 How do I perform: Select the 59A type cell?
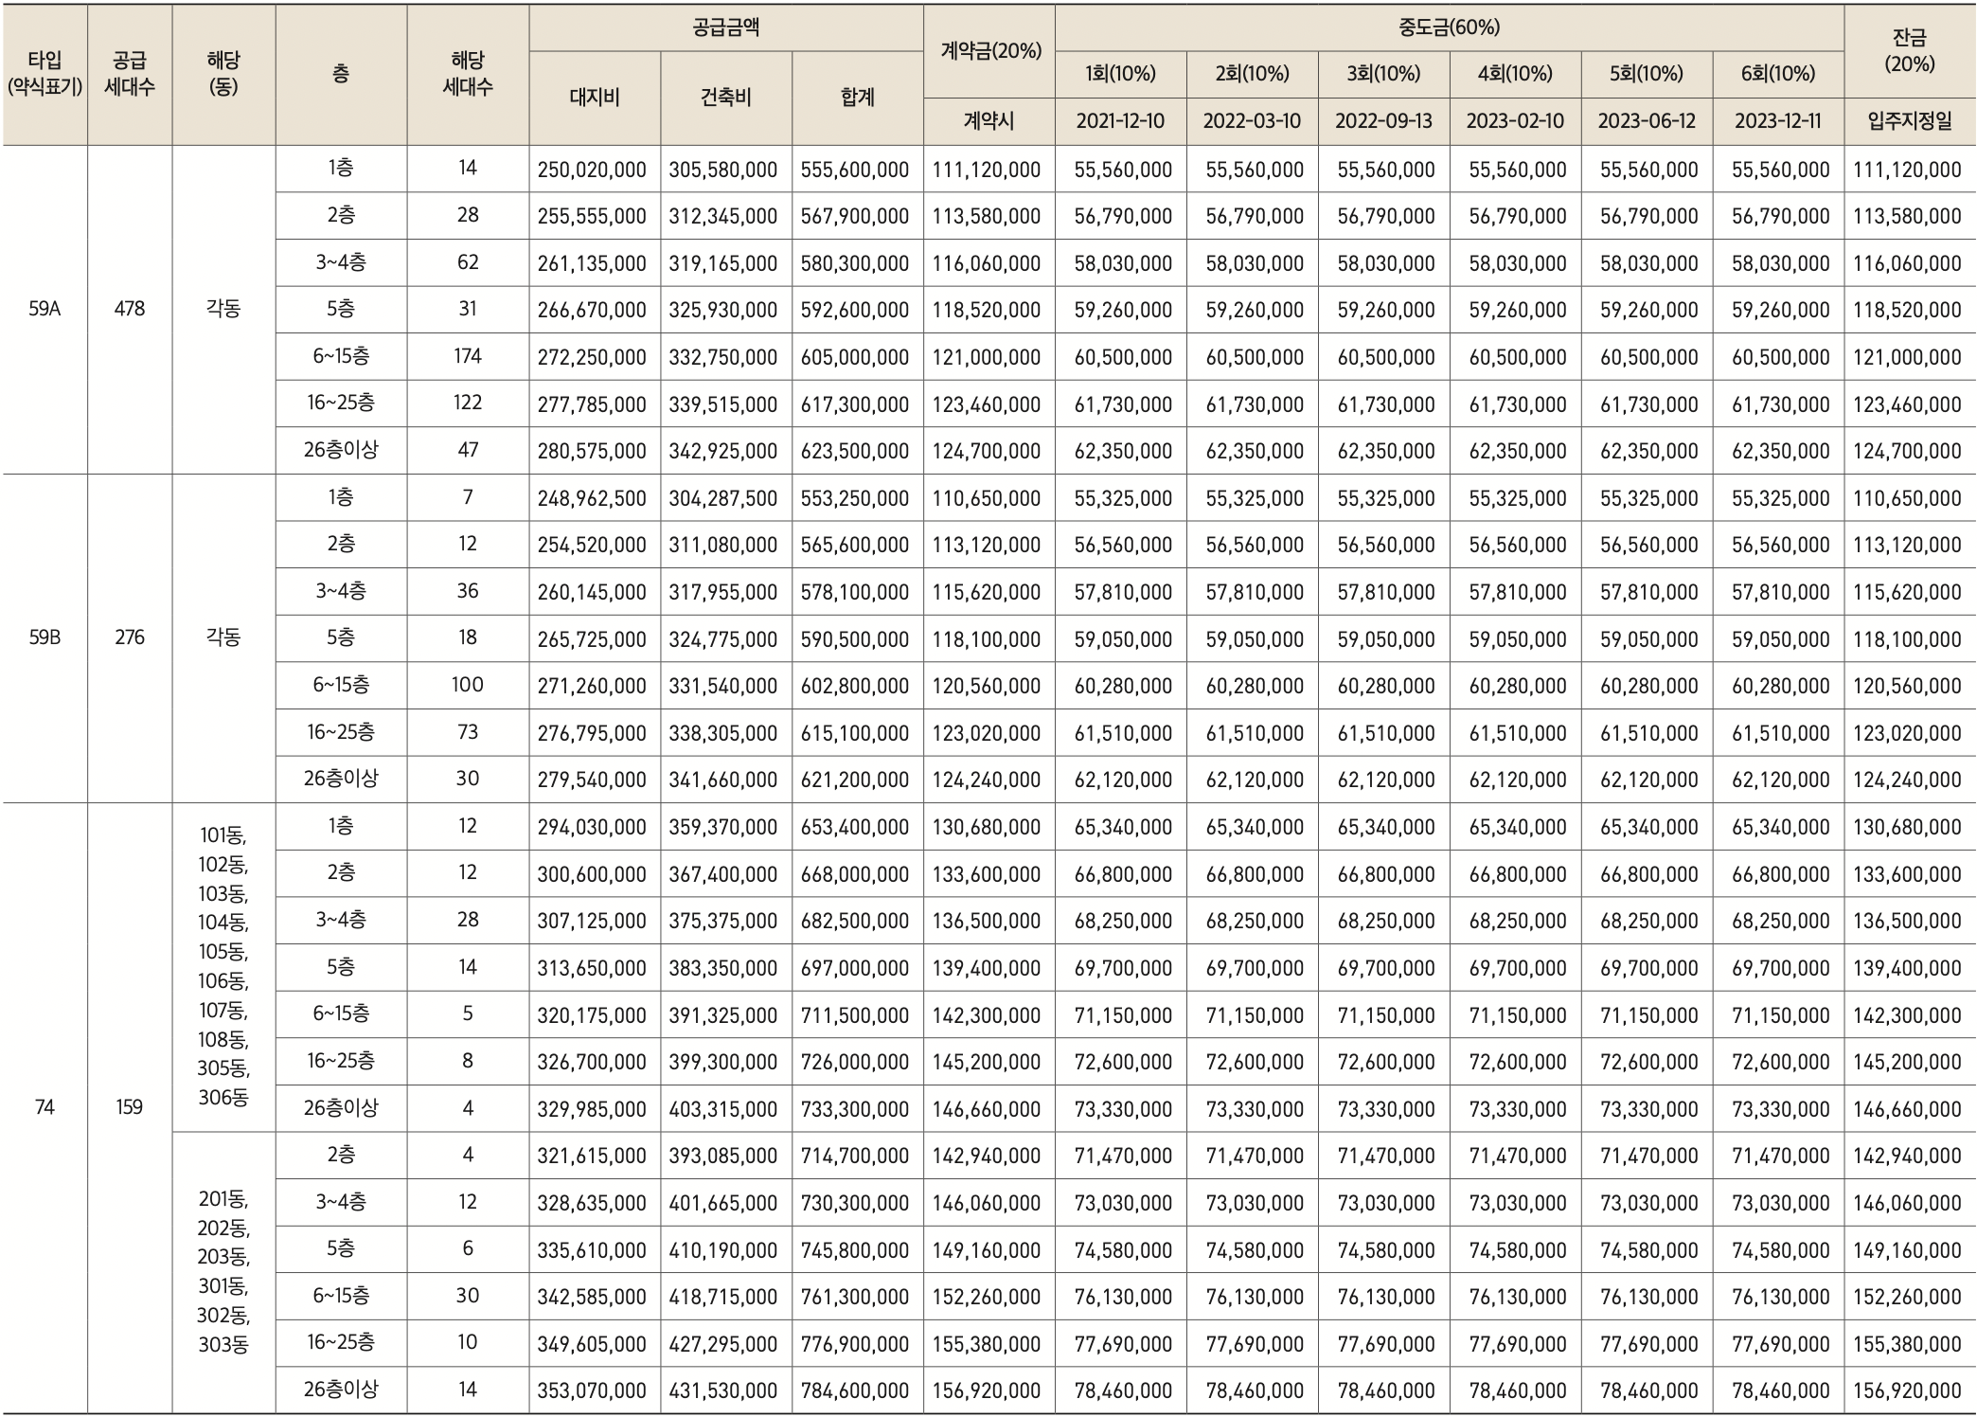45,309
